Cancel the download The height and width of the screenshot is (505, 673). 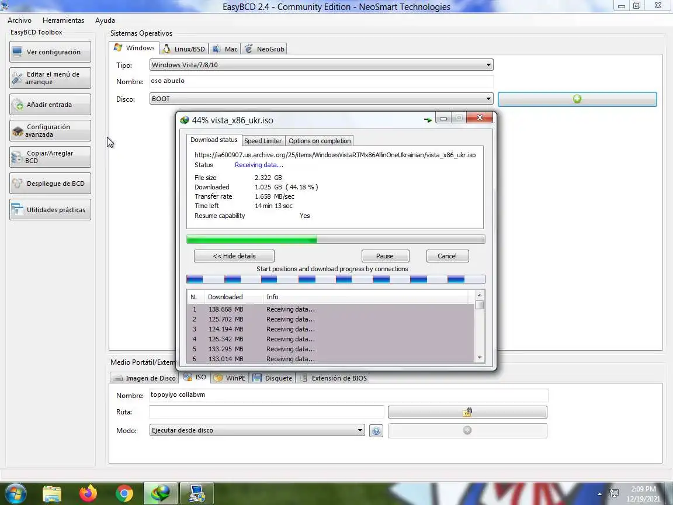(447, 256)
